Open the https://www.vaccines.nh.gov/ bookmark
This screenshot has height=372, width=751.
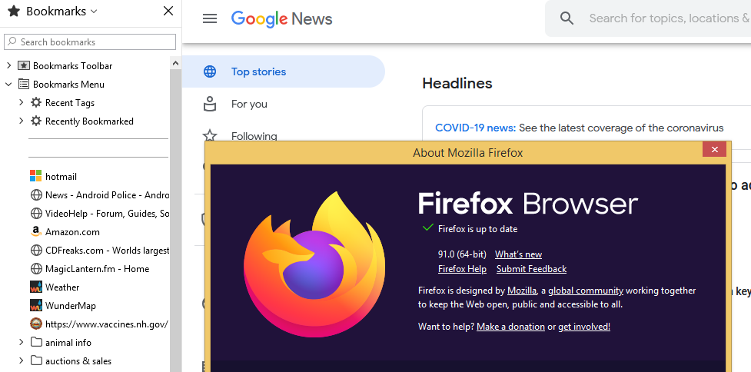pos(106,324)
